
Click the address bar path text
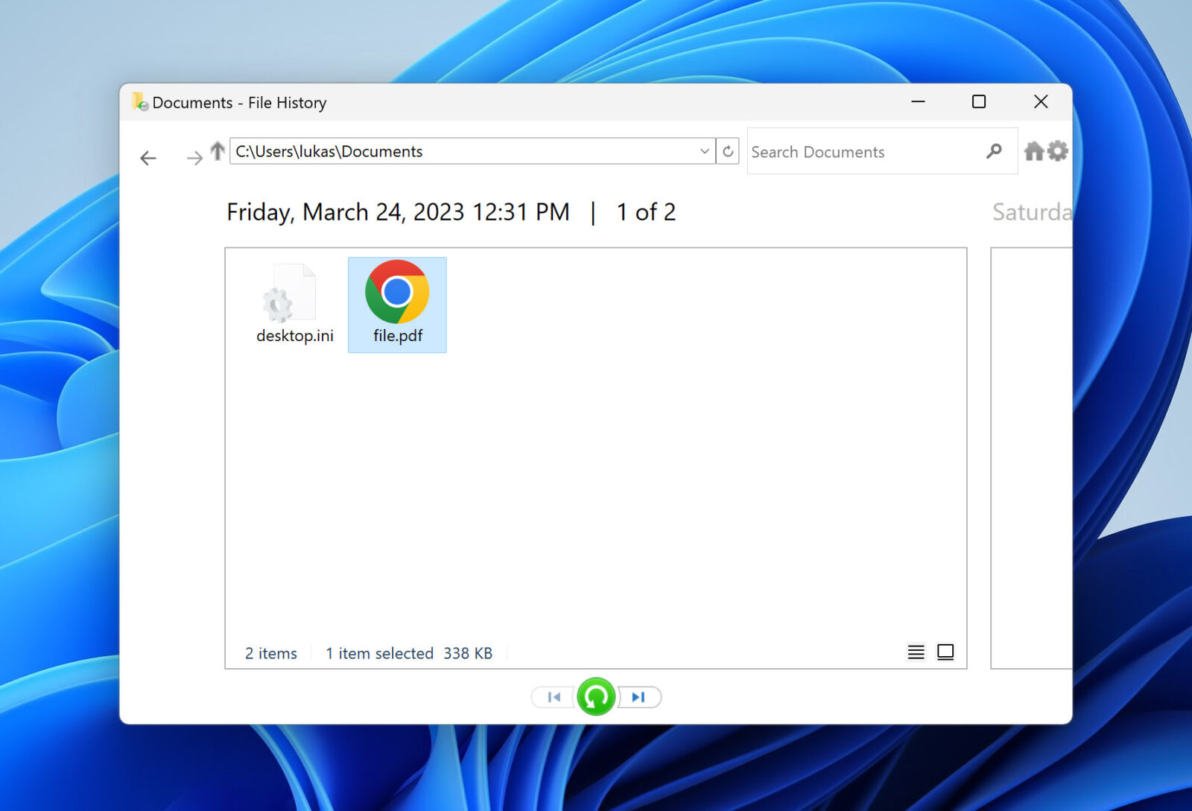(x=328, y=151)
